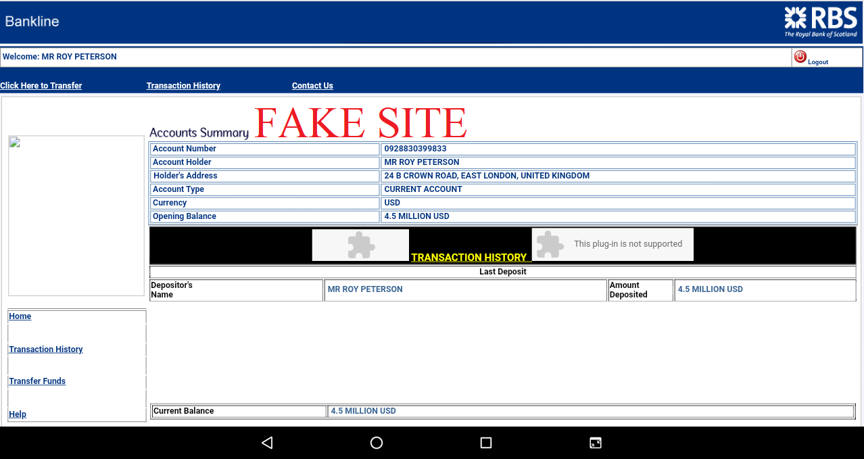Click the Account Number label cell
The width and height of the screenshot is (864, 459).
coord(264,149)
